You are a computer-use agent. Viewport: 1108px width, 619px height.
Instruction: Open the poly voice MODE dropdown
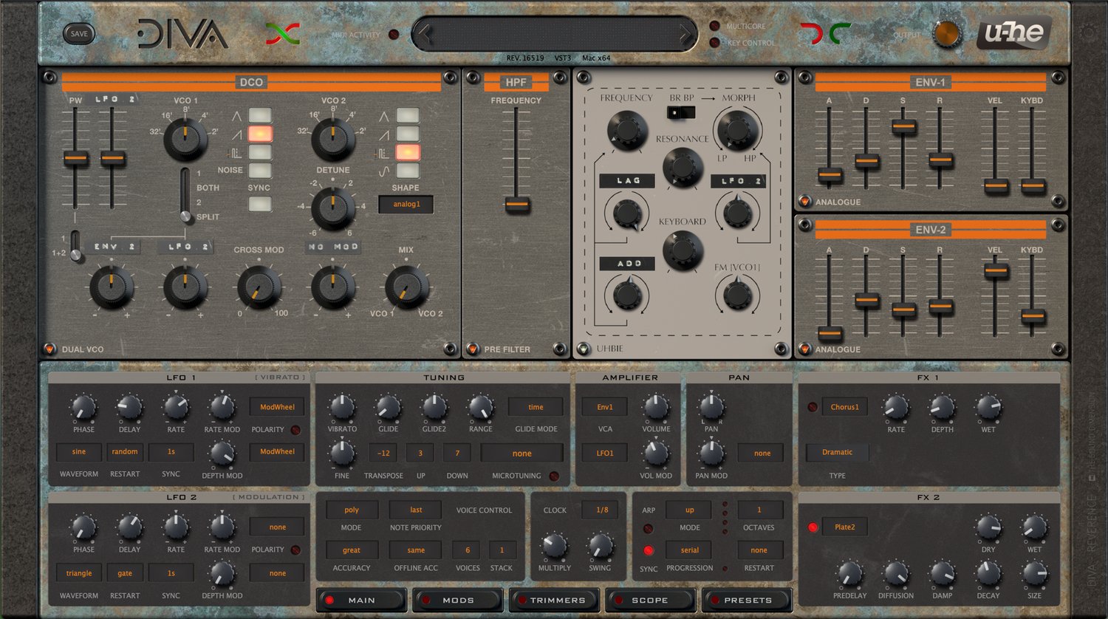[352, 510]
